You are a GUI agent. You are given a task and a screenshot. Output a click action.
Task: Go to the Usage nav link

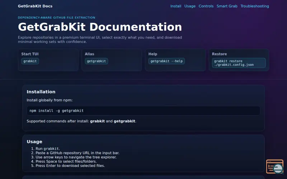[190, 6]
